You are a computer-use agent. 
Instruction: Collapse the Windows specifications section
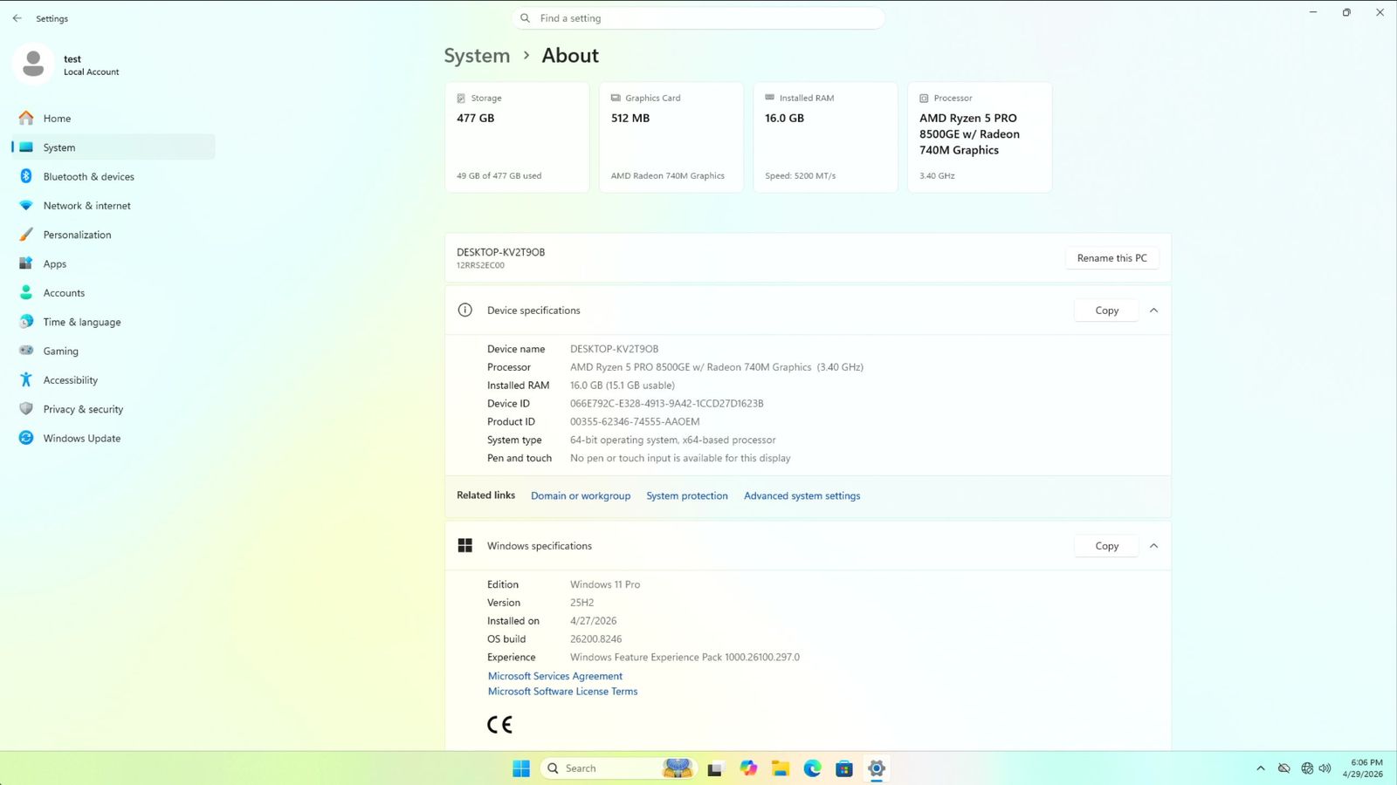coord(1153,546)
